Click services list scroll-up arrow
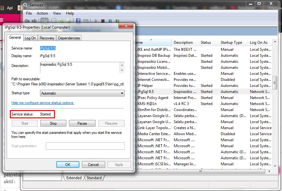282x191 pixels. coord(275,42)
